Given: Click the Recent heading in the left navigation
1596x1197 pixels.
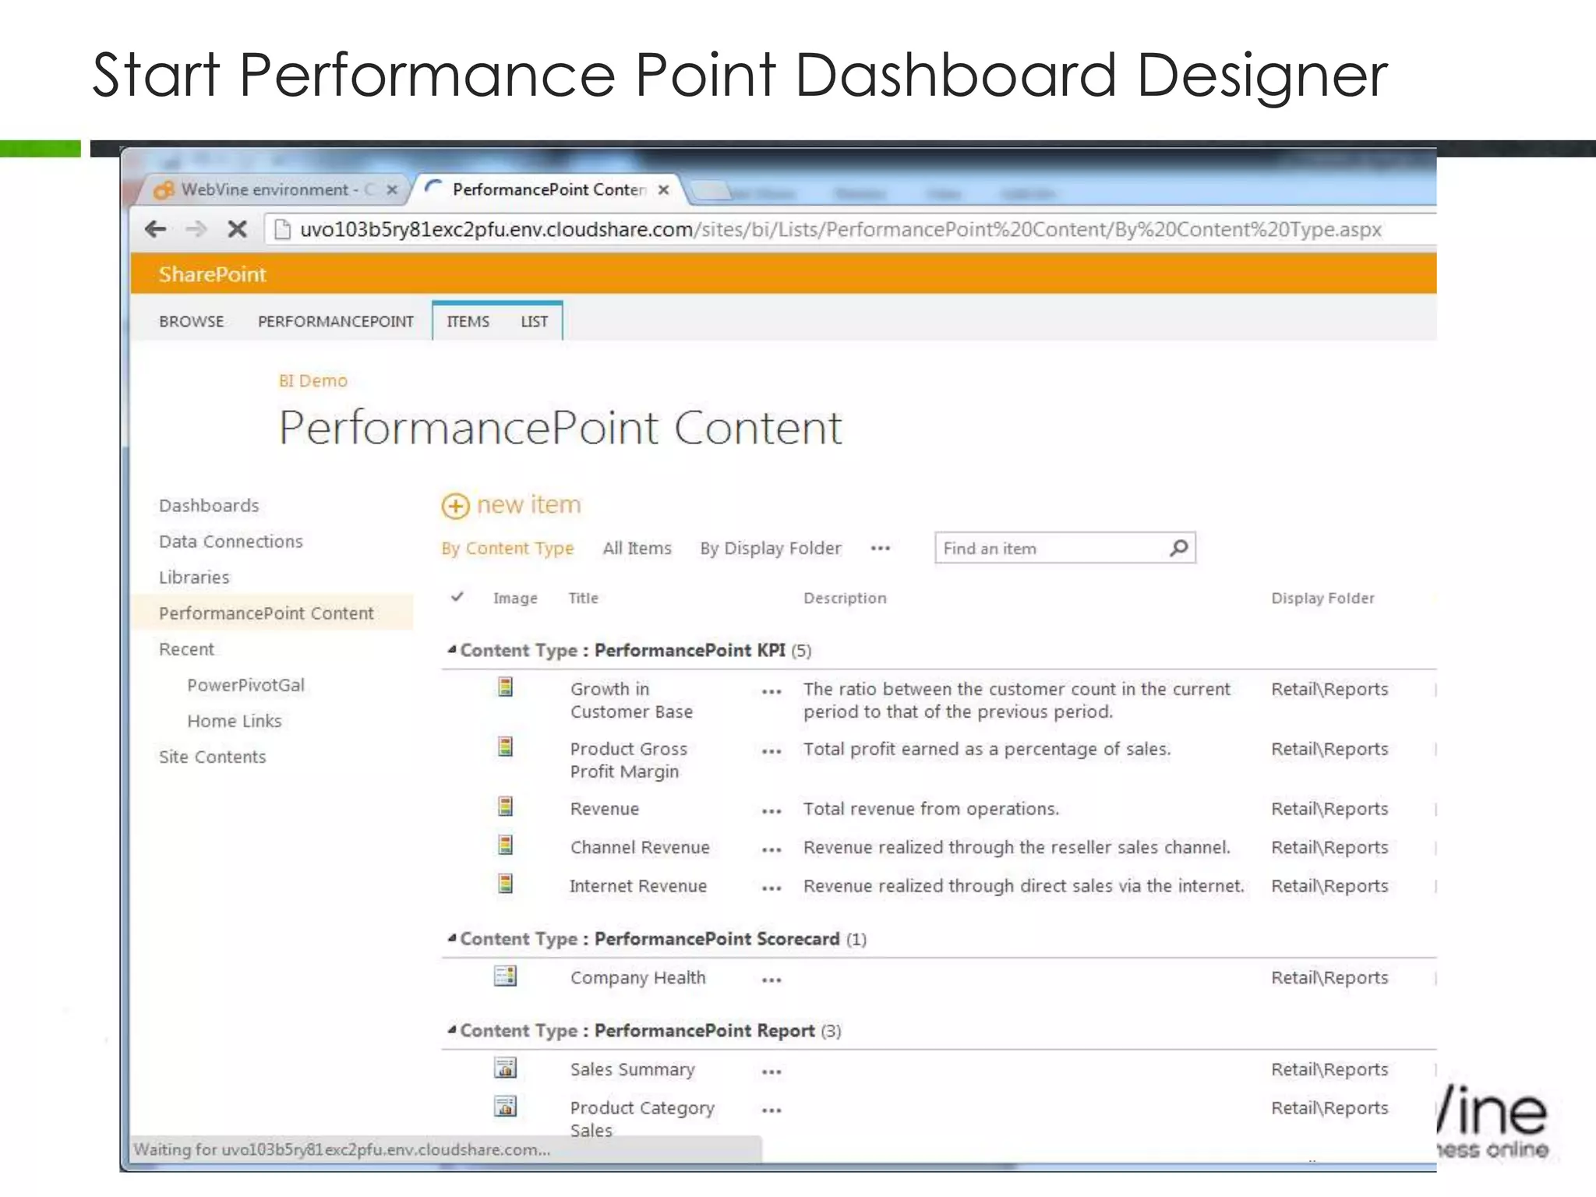Looking at the screenshot, I should coord(186,649).
